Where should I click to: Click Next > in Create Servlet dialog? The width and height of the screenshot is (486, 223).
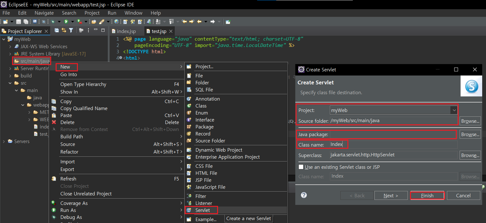coord(391,195)
